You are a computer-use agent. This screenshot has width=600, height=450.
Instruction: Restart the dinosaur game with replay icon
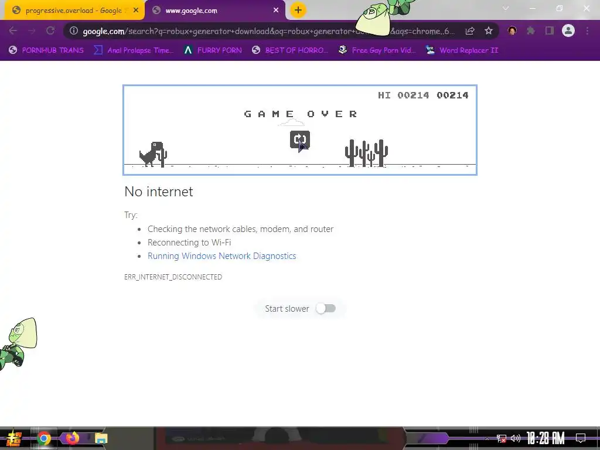pyautogui.click(x=300, y=139)
